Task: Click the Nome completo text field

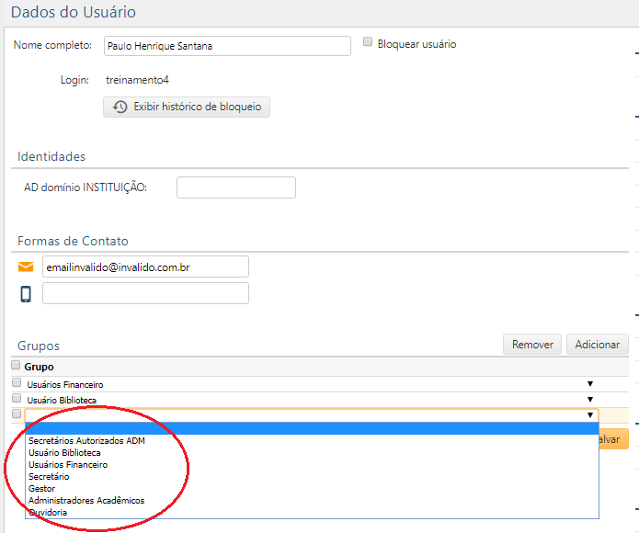Action: [x=225, y=46]
